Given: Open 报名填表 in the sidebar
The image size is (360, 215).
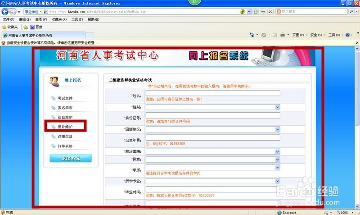Looking at the screenshot, I should click(x=65, y=108).
